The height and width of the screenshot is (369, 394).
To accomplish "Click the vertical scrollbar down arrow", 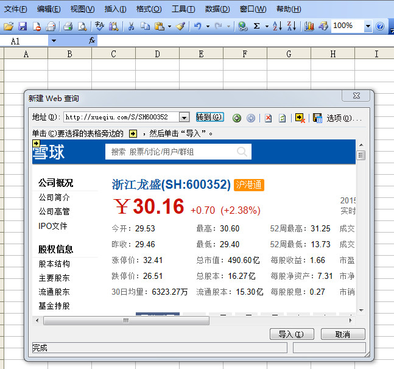I will point(361,310).
